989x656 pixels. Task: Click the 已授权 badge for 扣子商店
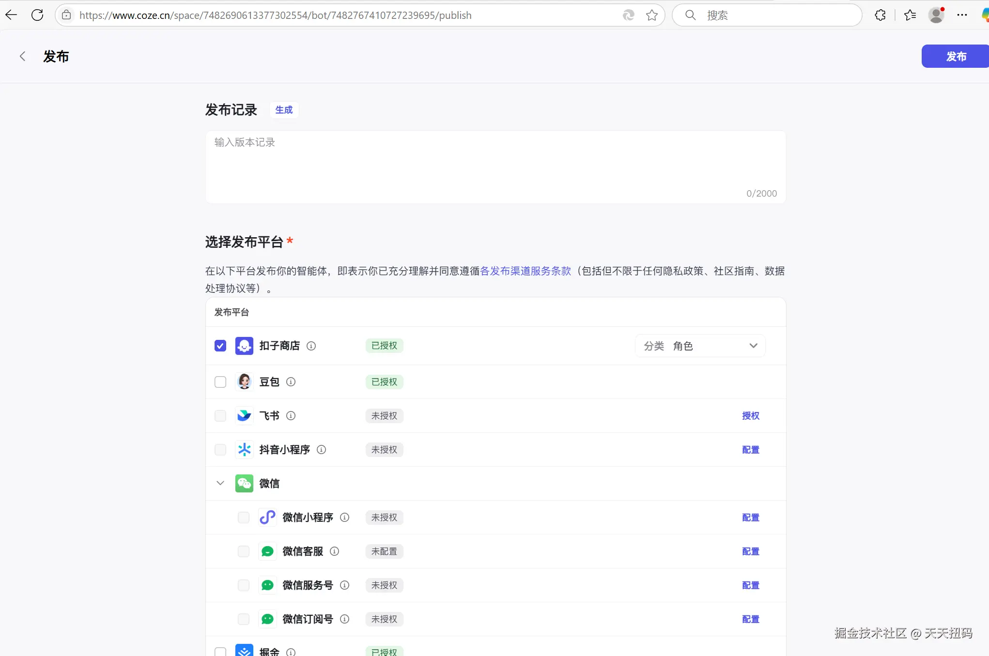(385, 346)
